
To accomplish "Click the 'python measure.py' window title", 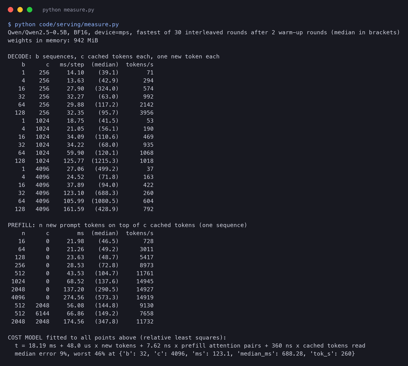I will [68, 10].
